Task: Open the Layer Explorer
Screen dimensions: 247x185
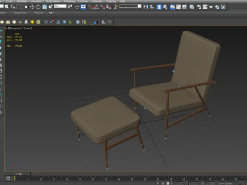Action: point(165,7)
